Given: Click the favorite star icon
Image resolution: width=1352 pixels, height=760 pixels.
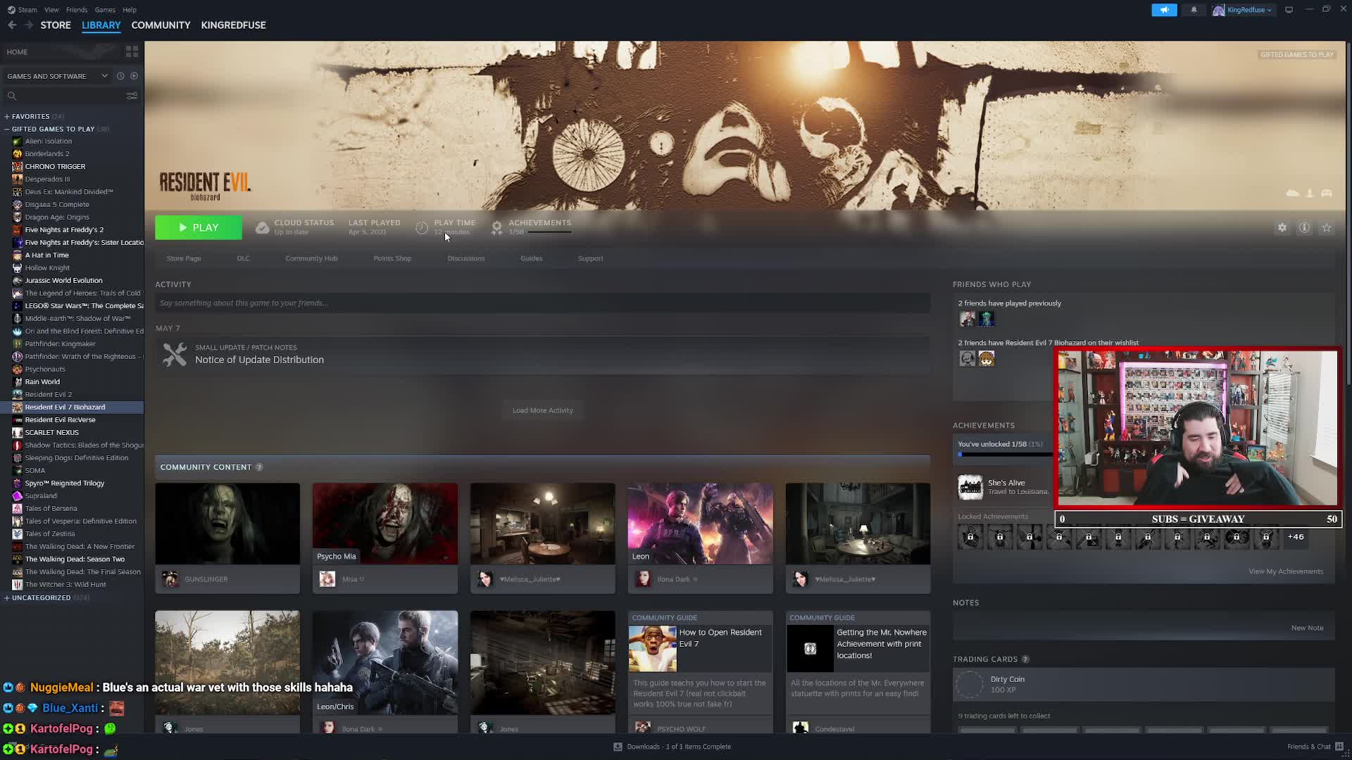Looking at the screenshot, I should 1327,228.
